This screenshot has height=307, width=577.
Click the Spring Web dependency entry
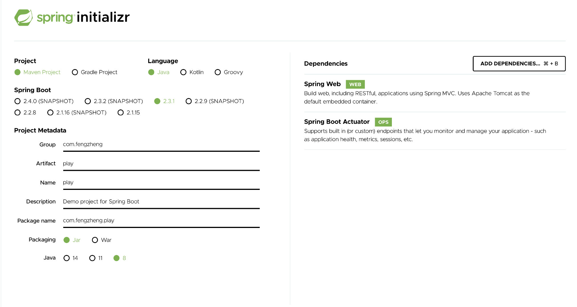(322, 84)
